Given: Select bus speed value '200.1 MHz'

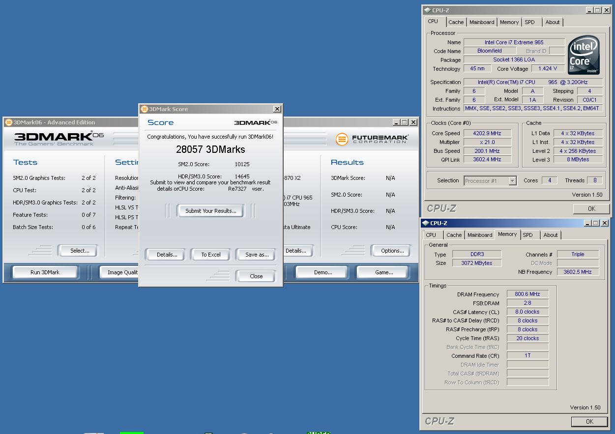Looking at the screenshot, I should [487, 151].
